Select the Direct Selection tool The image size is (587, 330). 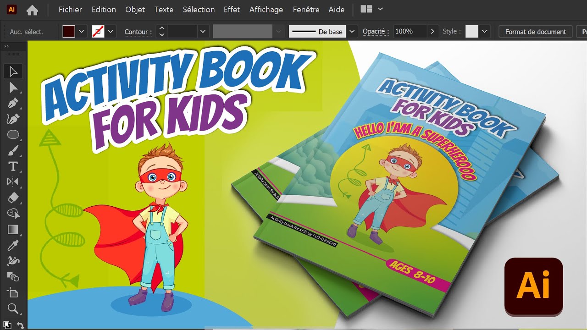click(x=13, y=87)
